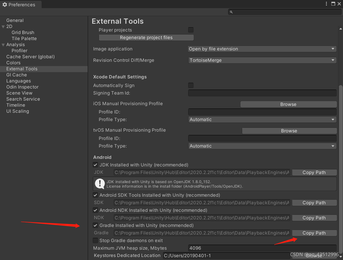The width and height of the screenshot is (343, 260).
Task: Toggle Player projects checkbox
Action: [x=191, y=30]
